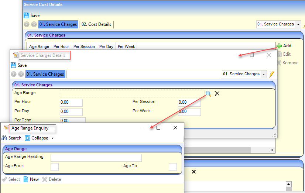Click the Per Week column header
This screenshot has height=193, width=305.
pyautogui.click(x=126, y=47)
